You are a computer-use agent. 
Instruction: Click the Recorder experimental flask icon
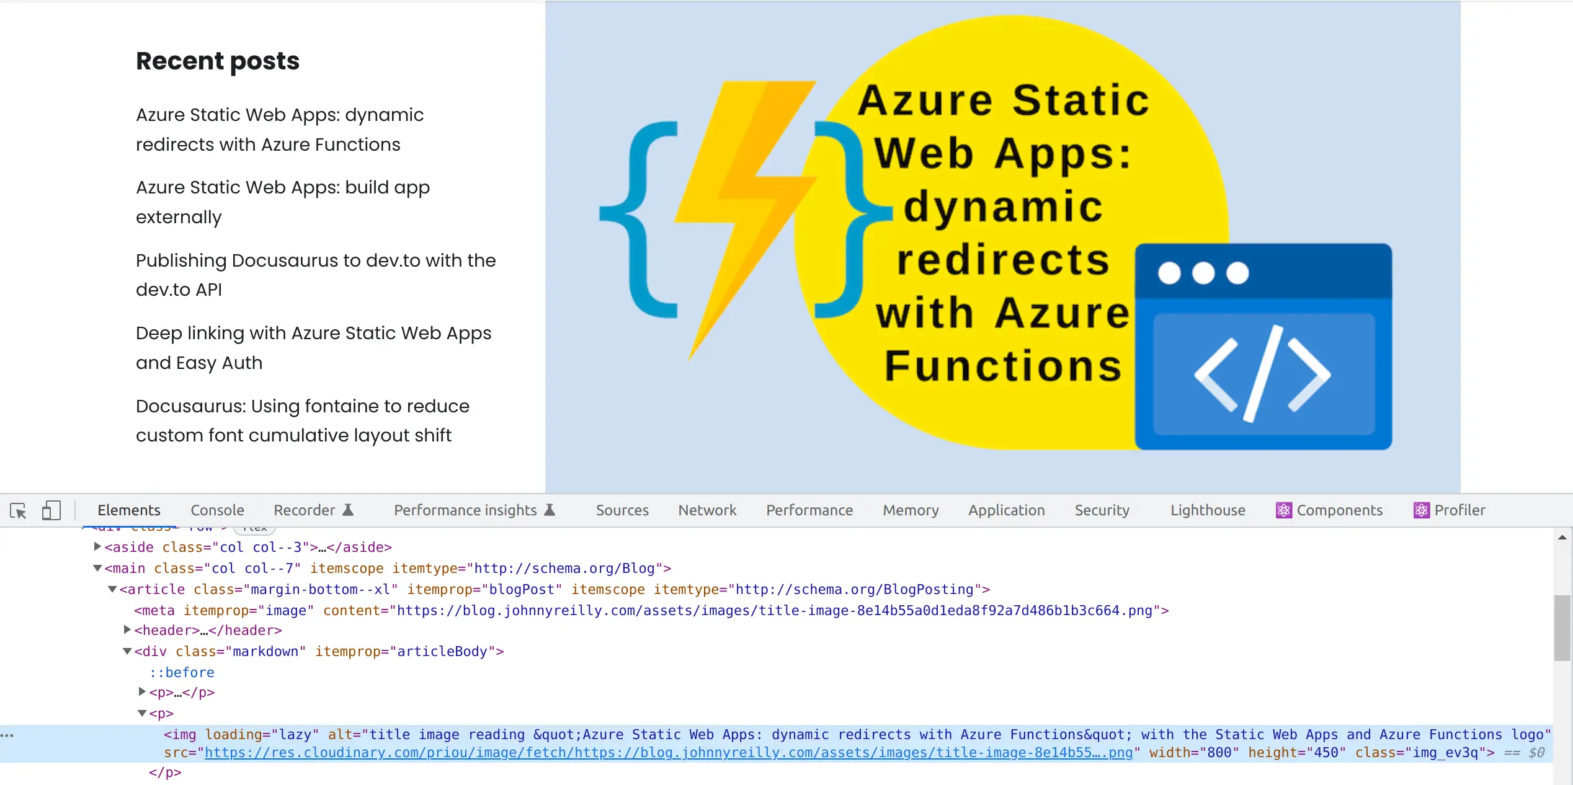click(349, 509)
